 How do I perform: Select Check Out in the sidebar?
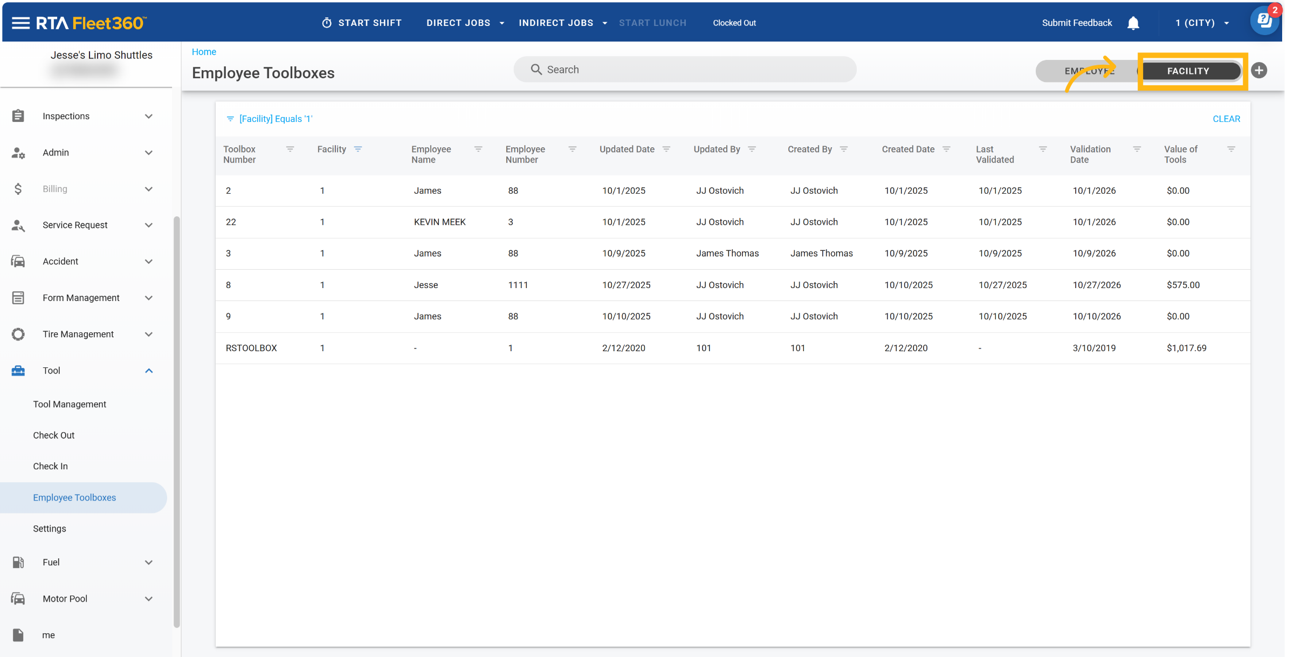point(53,435)
